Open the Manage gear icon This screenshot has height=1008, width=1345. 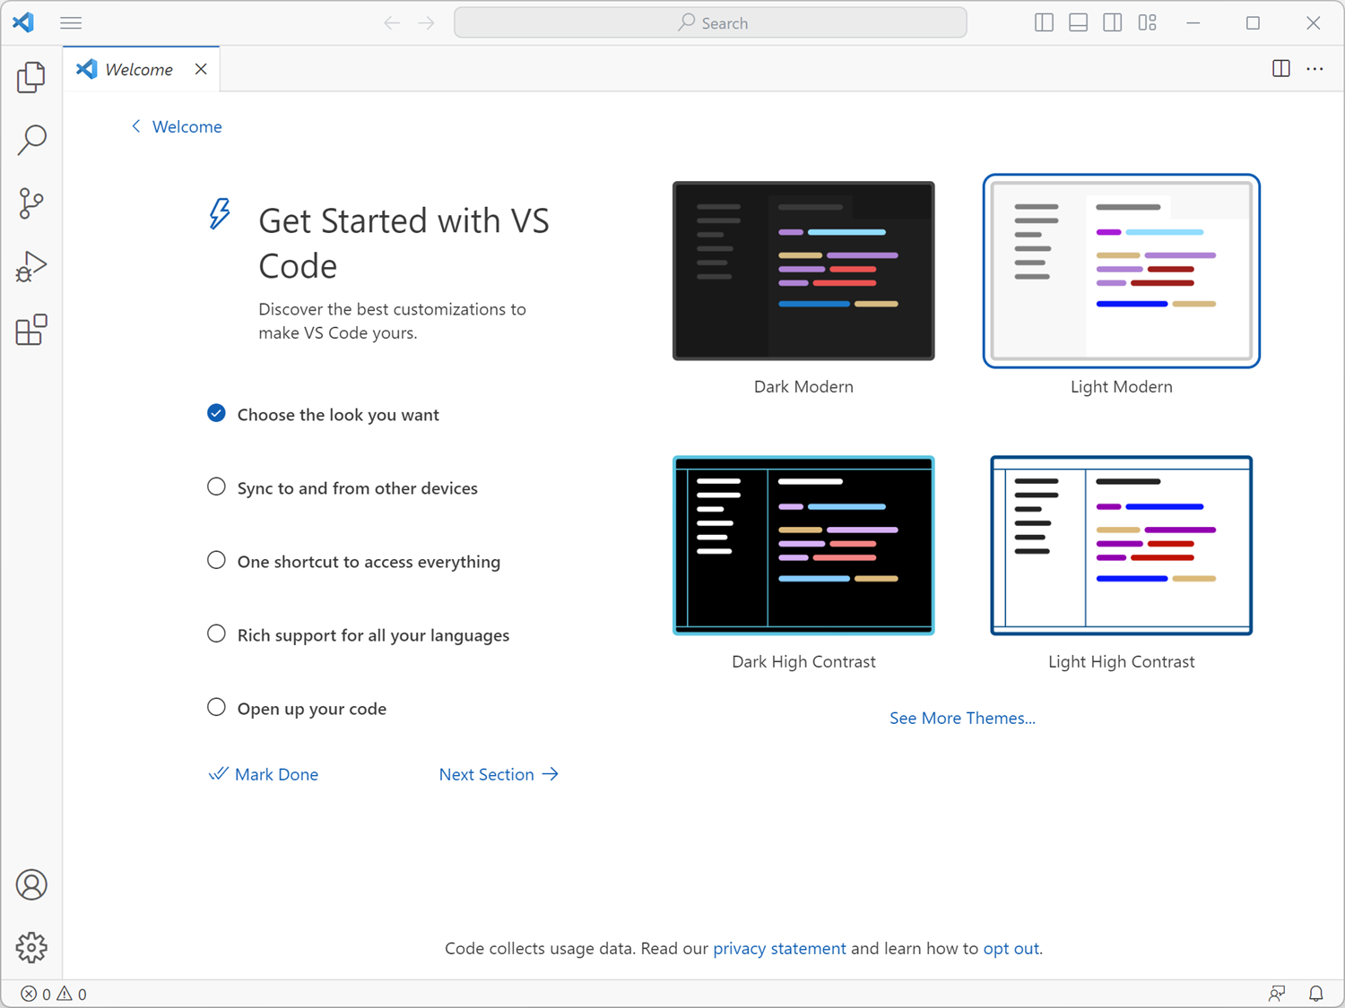point(31,947)
